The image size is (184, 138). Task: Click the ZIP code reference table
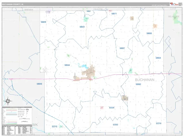pos(17,130)
